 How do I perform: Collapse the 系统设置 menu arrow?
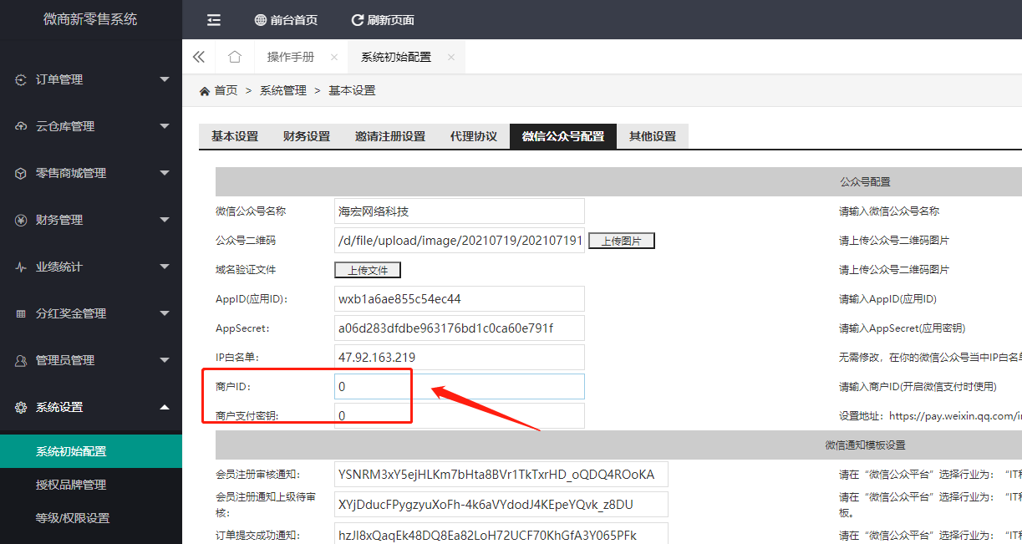pos(165,407)
